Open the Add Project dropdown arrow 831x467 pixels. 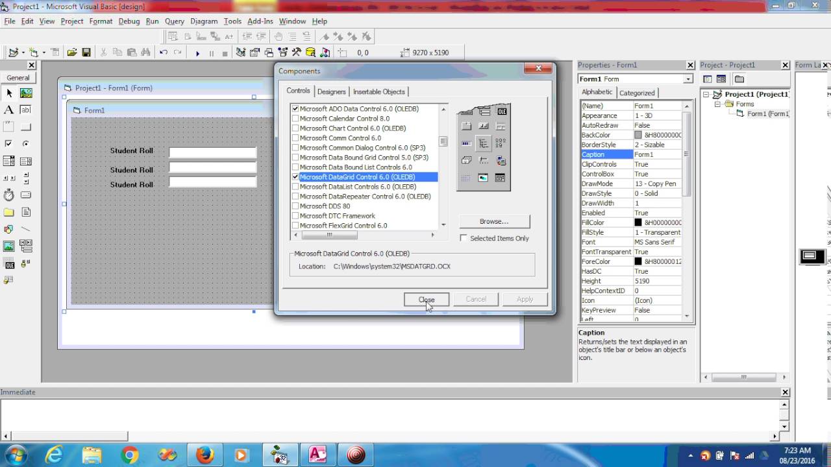click(23, 53)
